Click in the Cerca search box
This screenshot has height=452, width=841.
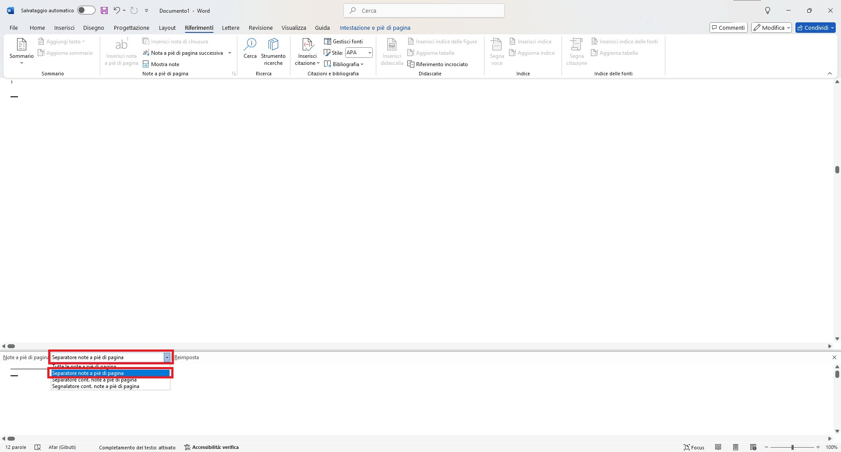click(x=424, y=11)
